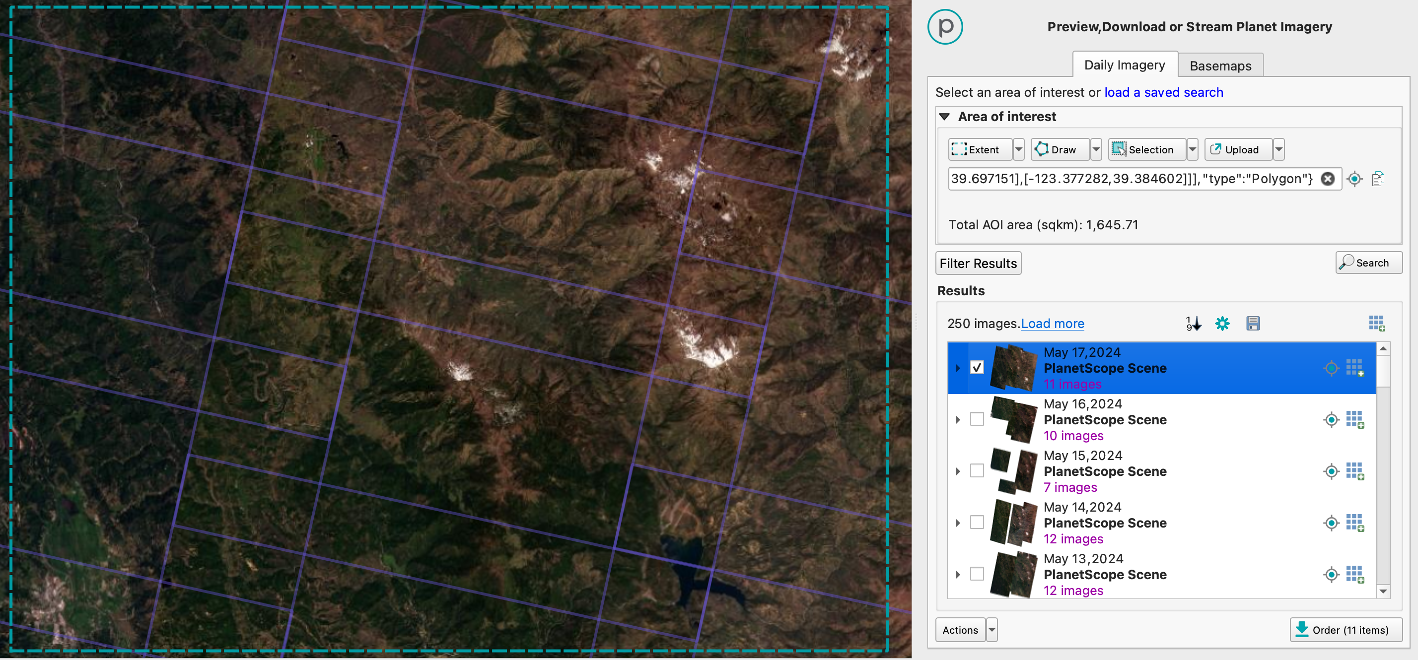Screen dimensions: 1418x660
Task: Expand the May 15,2024 scene row
Action: click(958, 471)
